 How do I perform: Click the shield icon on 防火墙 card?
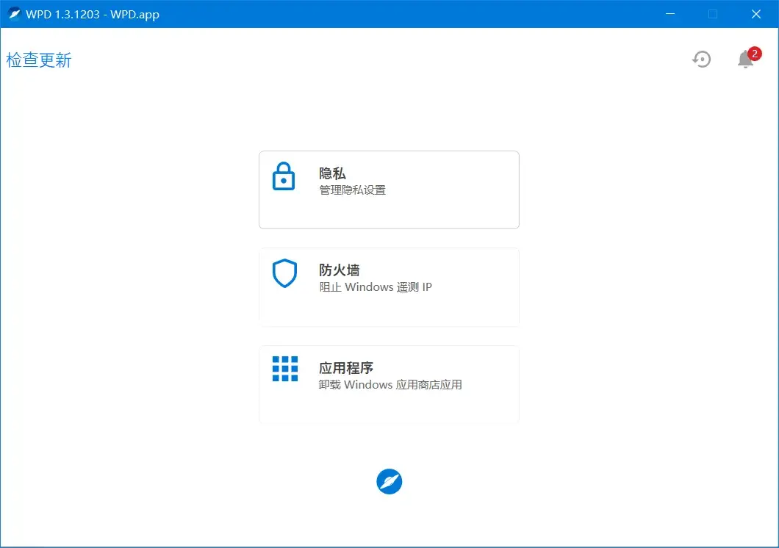284,273
